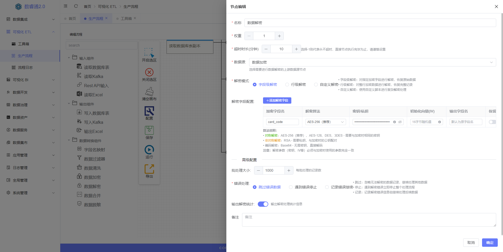Select 记录错误继续 radio option
Screen dimensions: 503x252
tap(339, 187)
